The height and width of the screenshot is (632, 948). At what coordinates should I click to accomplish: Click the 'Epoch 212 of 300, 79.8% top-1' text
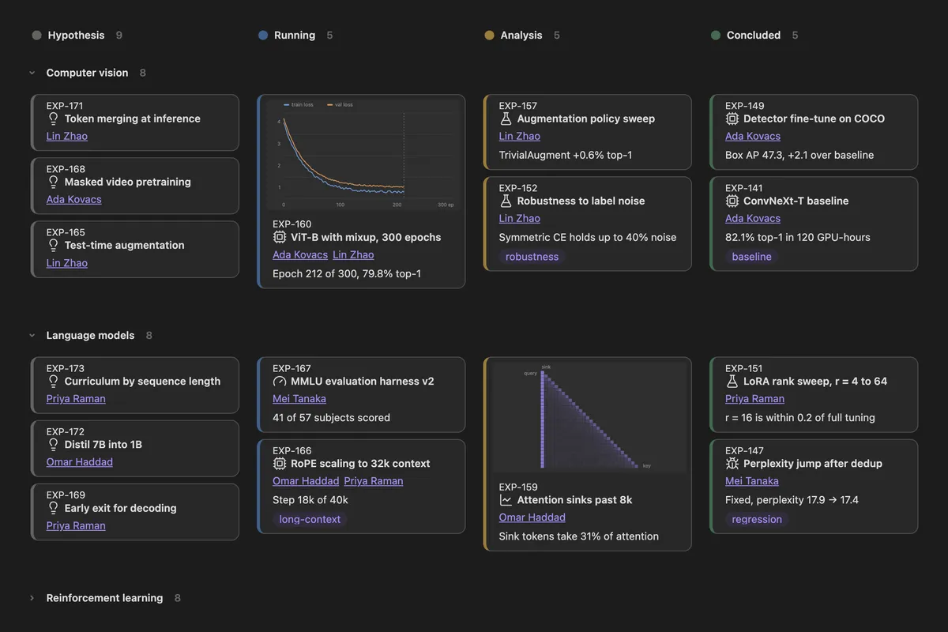tap(347, 273)
